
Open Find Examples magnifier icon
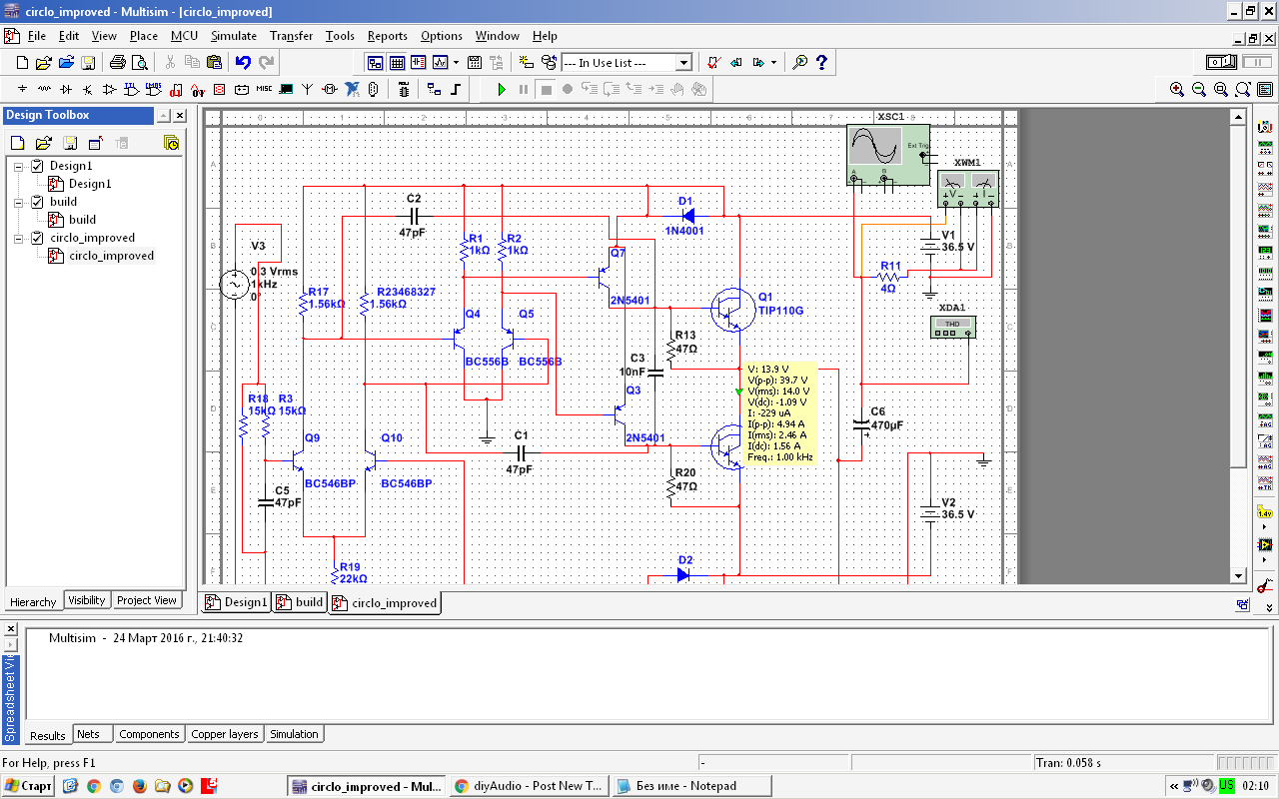point(800,63)
